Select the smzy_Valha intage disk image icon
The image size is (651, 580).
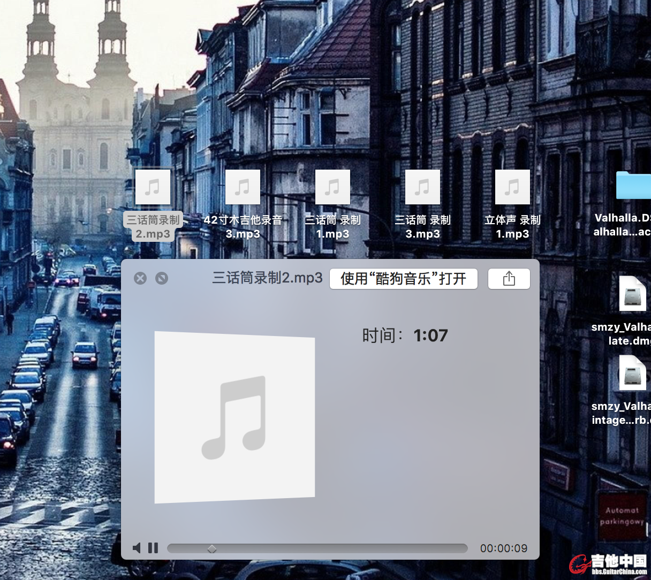(x=633, y=373)
